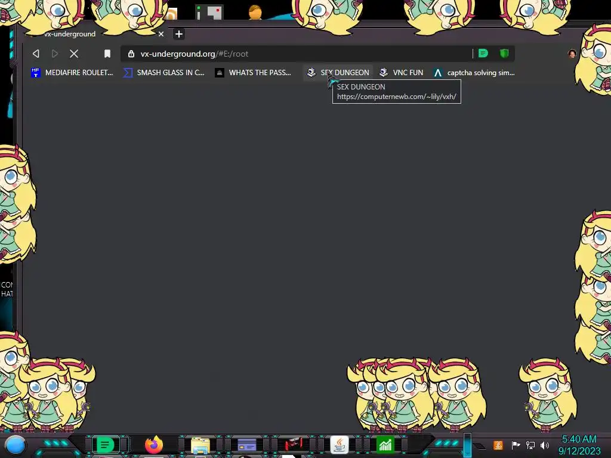
Task: Bookmark this page with the bookmark icon
Action: coord(107,54)
